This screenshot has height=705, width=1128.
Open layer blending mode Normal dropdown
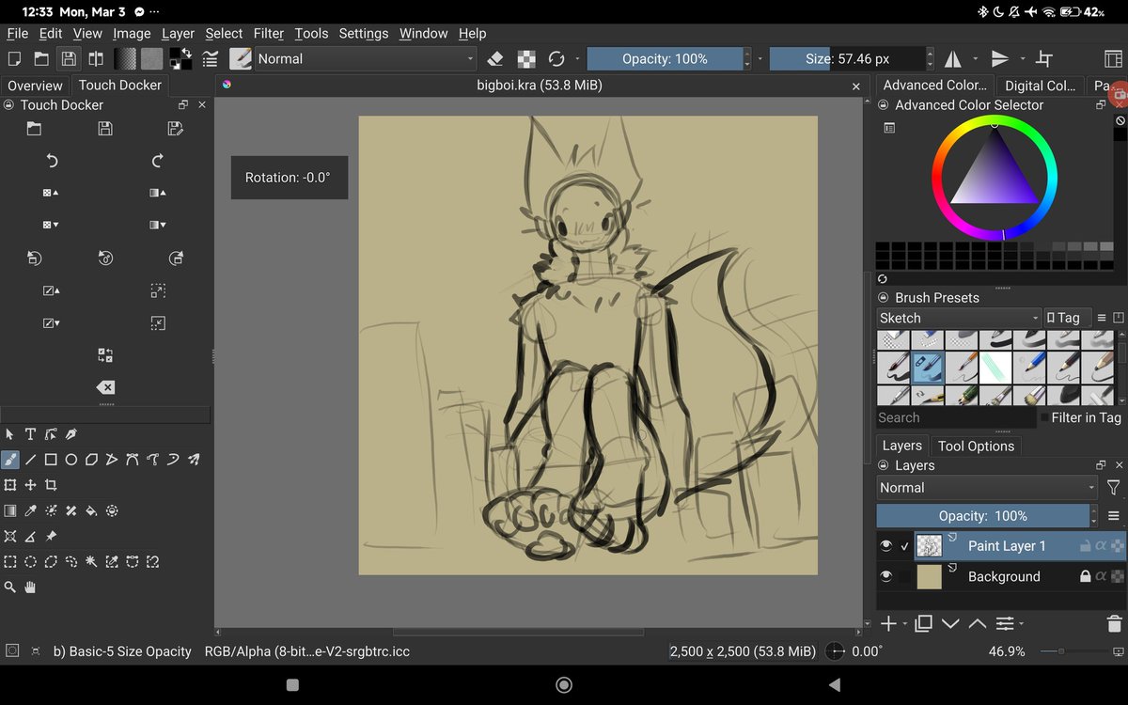click(987, 488)
